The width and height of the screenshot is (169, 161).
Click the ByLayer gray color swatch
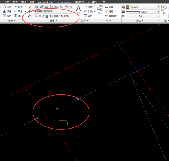(x=128, y=7)
